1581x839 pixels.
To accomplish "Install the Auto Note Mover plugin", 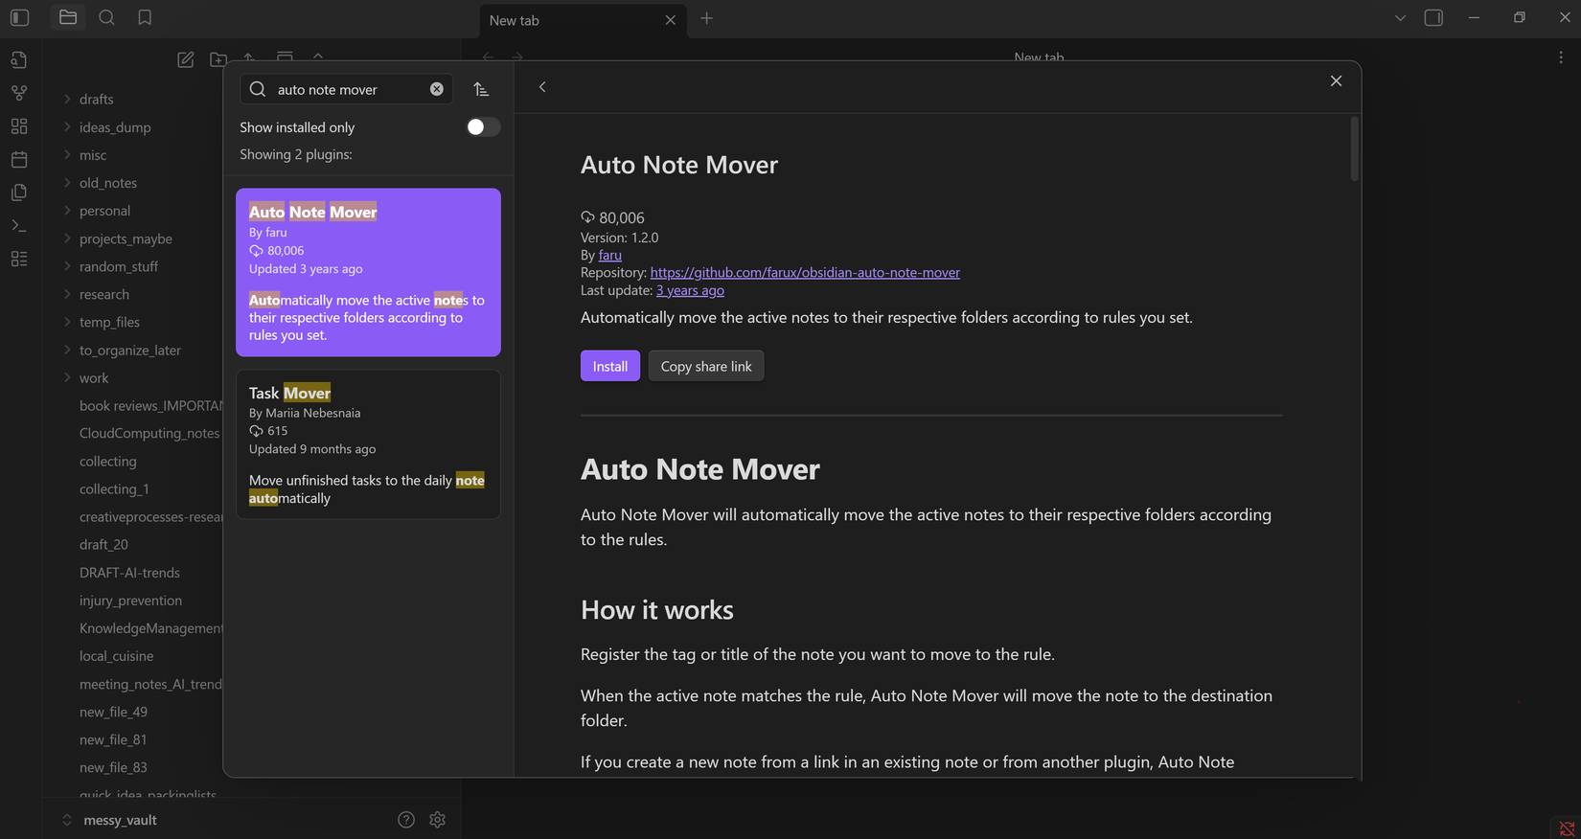I will (609, 366).
